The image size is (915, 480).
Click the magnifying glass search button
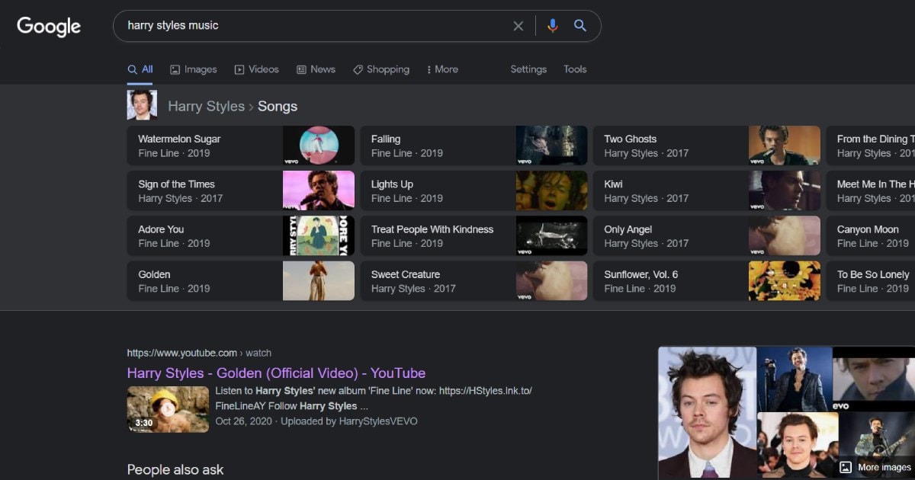(580, 26)
